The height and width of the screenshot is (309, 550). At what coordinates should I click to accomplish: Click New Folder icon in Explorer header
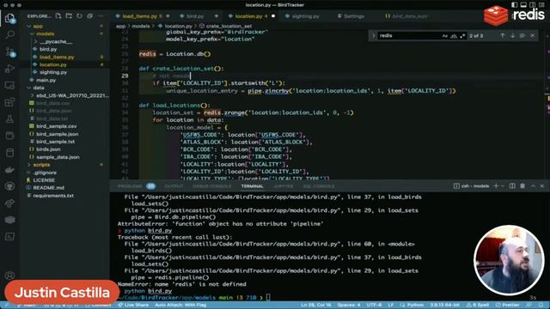(69, 16)
